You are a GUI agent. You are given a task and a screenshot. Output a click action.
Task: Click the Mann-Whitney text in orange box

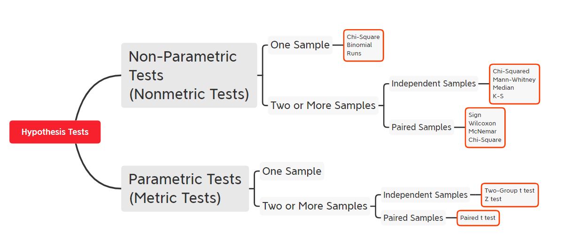pos(514,79)
